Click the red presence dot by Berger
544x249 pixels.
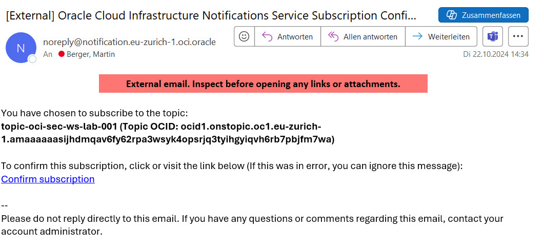pyautogui.click(x=62, y=54)
